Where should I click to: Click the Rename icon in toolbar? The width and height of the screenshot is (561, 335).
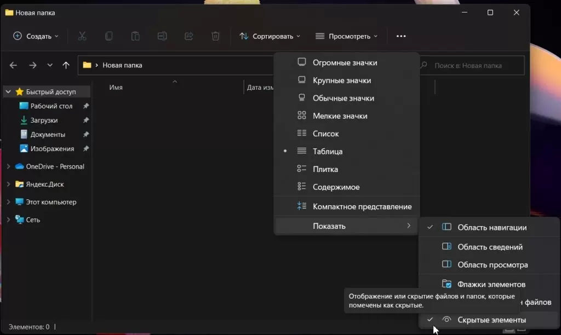tap(162, 36)
